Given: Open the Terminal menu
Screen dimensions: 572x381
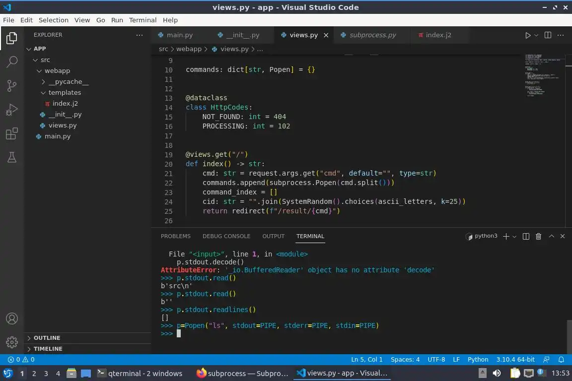Looking at the screenshot, I should pyautogui.click(x=143, y=20).
